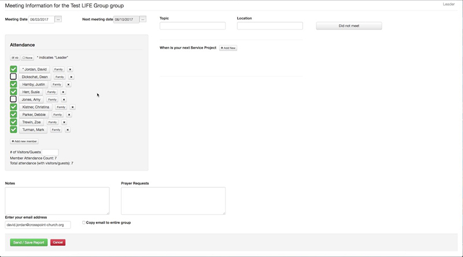Enable Copy email to entire group
463x257 pixels.
pos(84,222)
